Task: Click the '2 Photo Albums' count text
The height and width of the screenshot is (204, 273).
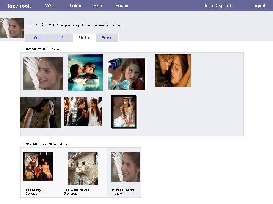Action: pyautogui.click(x=58, y=144)
